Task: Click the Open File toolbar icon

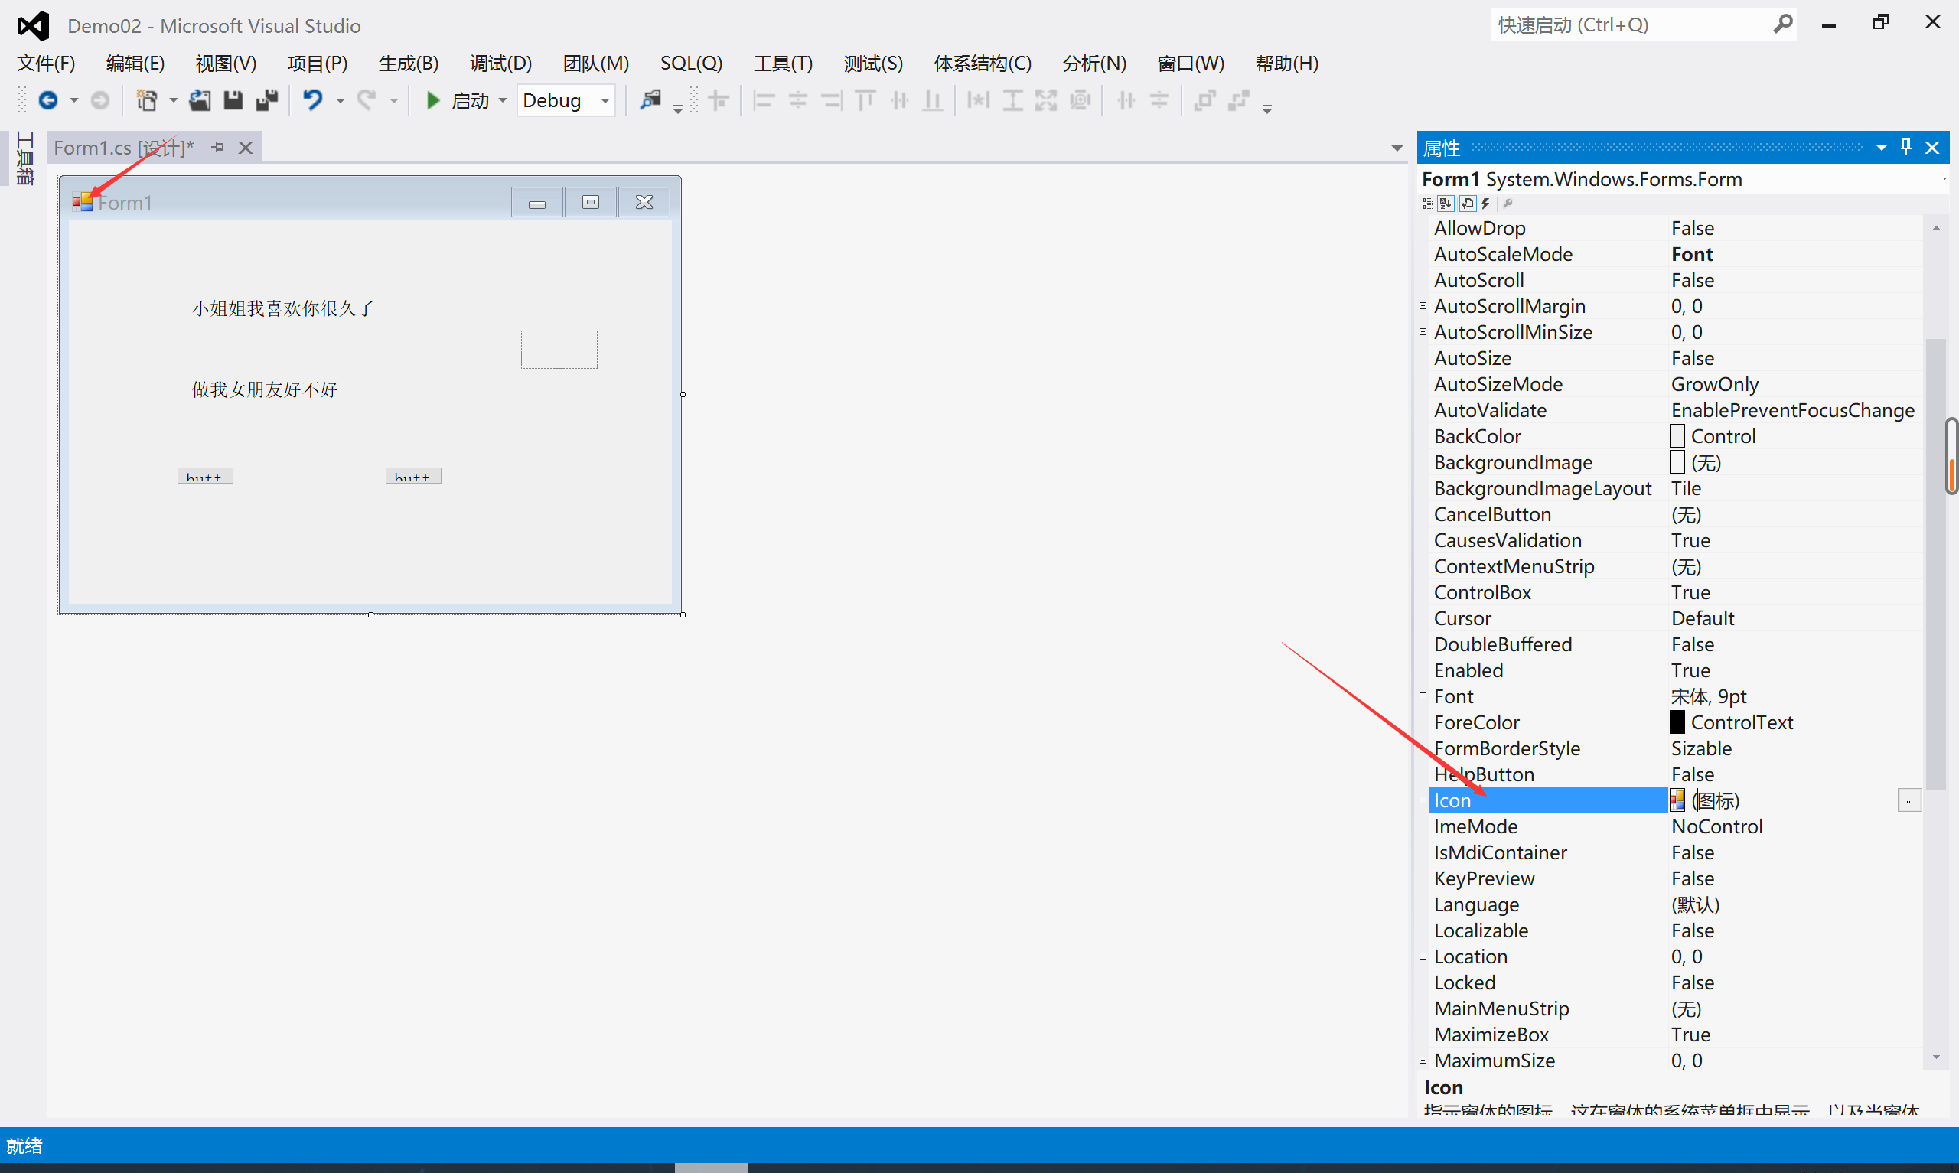Action: pyautogui.click(x=199, y=100)
